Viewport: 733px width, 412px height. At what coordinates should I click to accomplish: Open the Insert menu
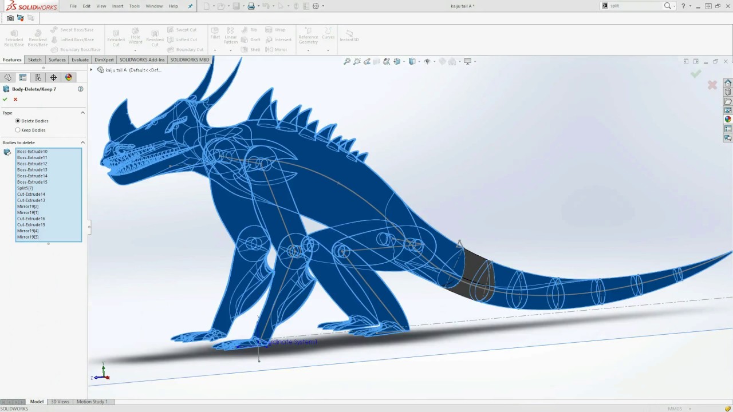tap(117, 6)
